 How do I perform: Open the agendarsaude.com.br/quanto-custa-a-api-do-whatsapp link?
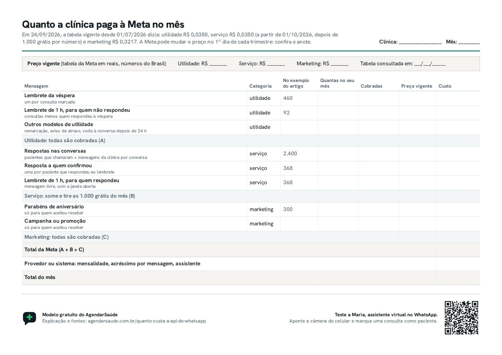pyautogui.click(x=147, y=321)
